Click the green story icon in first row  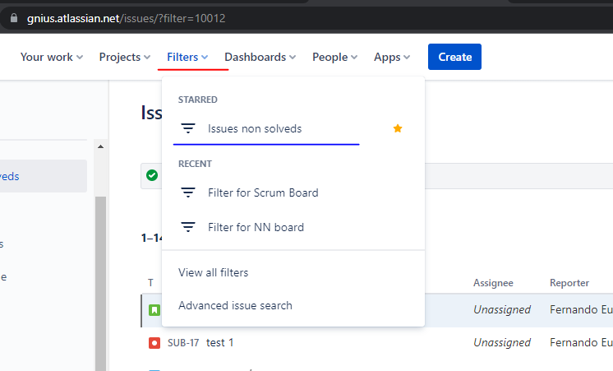154,310
